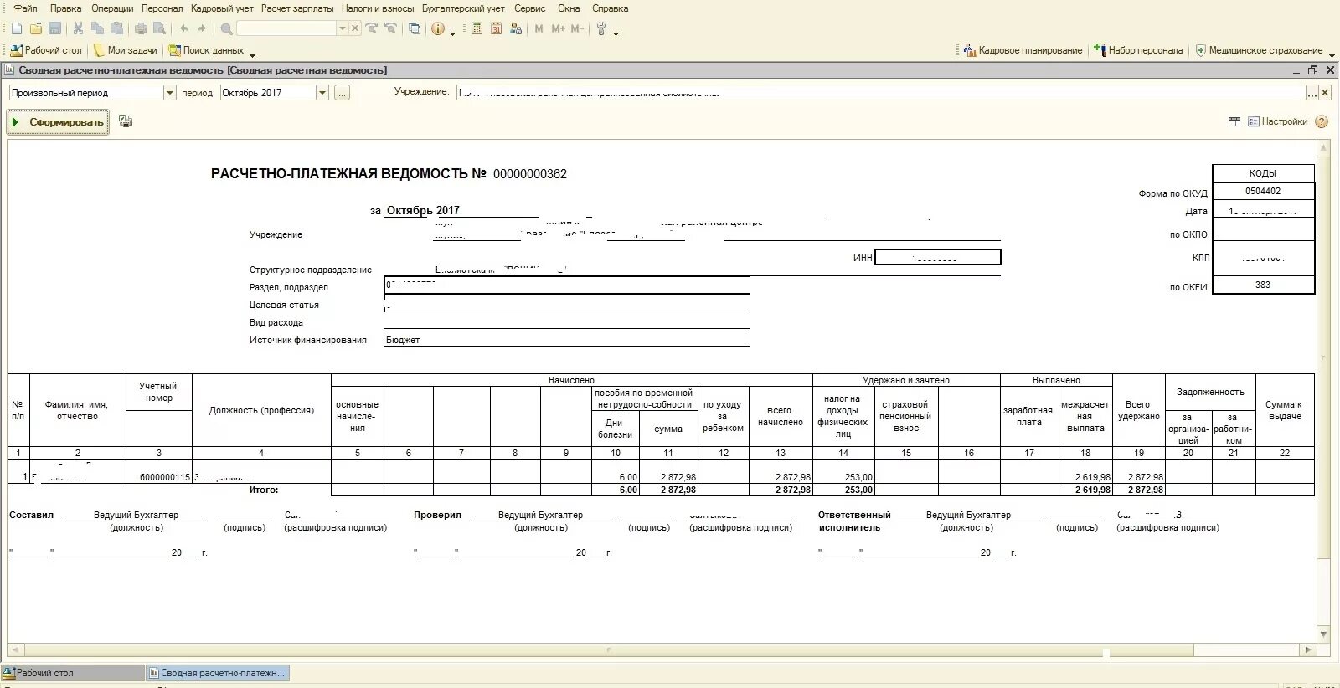Image resolution: width=1340 pixels, height=688 pixels.
Task: Click the user lock icon
Action: tap(515, 28)
